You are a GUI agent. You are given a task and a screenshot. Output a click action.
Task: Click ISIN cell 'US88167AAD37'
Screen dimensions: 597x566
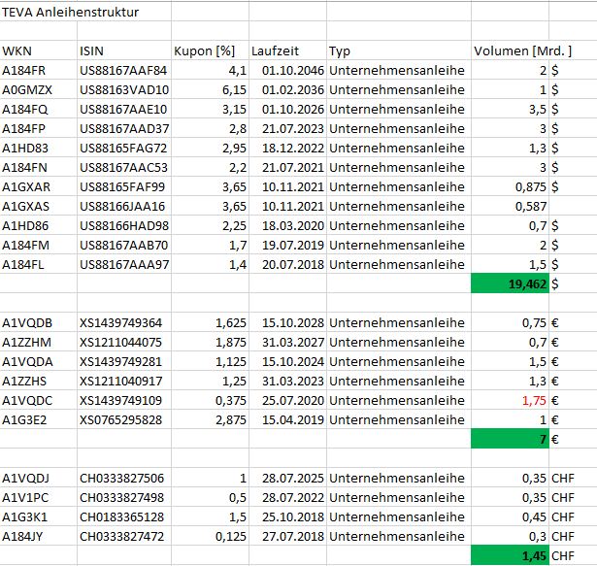click(124, 128)
